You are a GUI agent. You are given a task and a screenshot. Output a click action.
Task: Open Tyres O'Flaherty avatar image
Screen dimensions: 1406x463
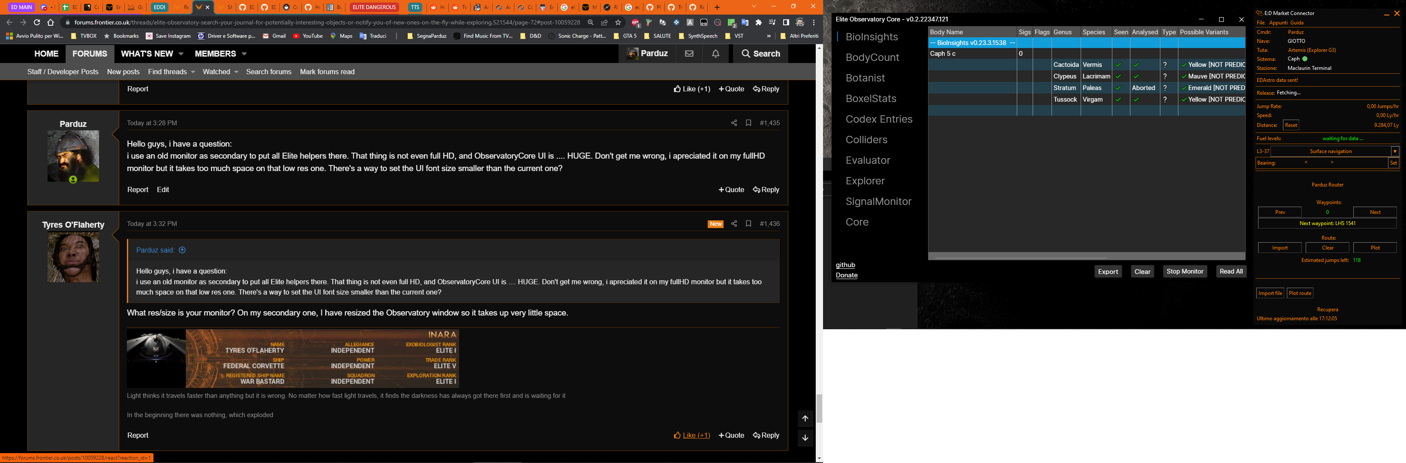[x=73, y=257]
